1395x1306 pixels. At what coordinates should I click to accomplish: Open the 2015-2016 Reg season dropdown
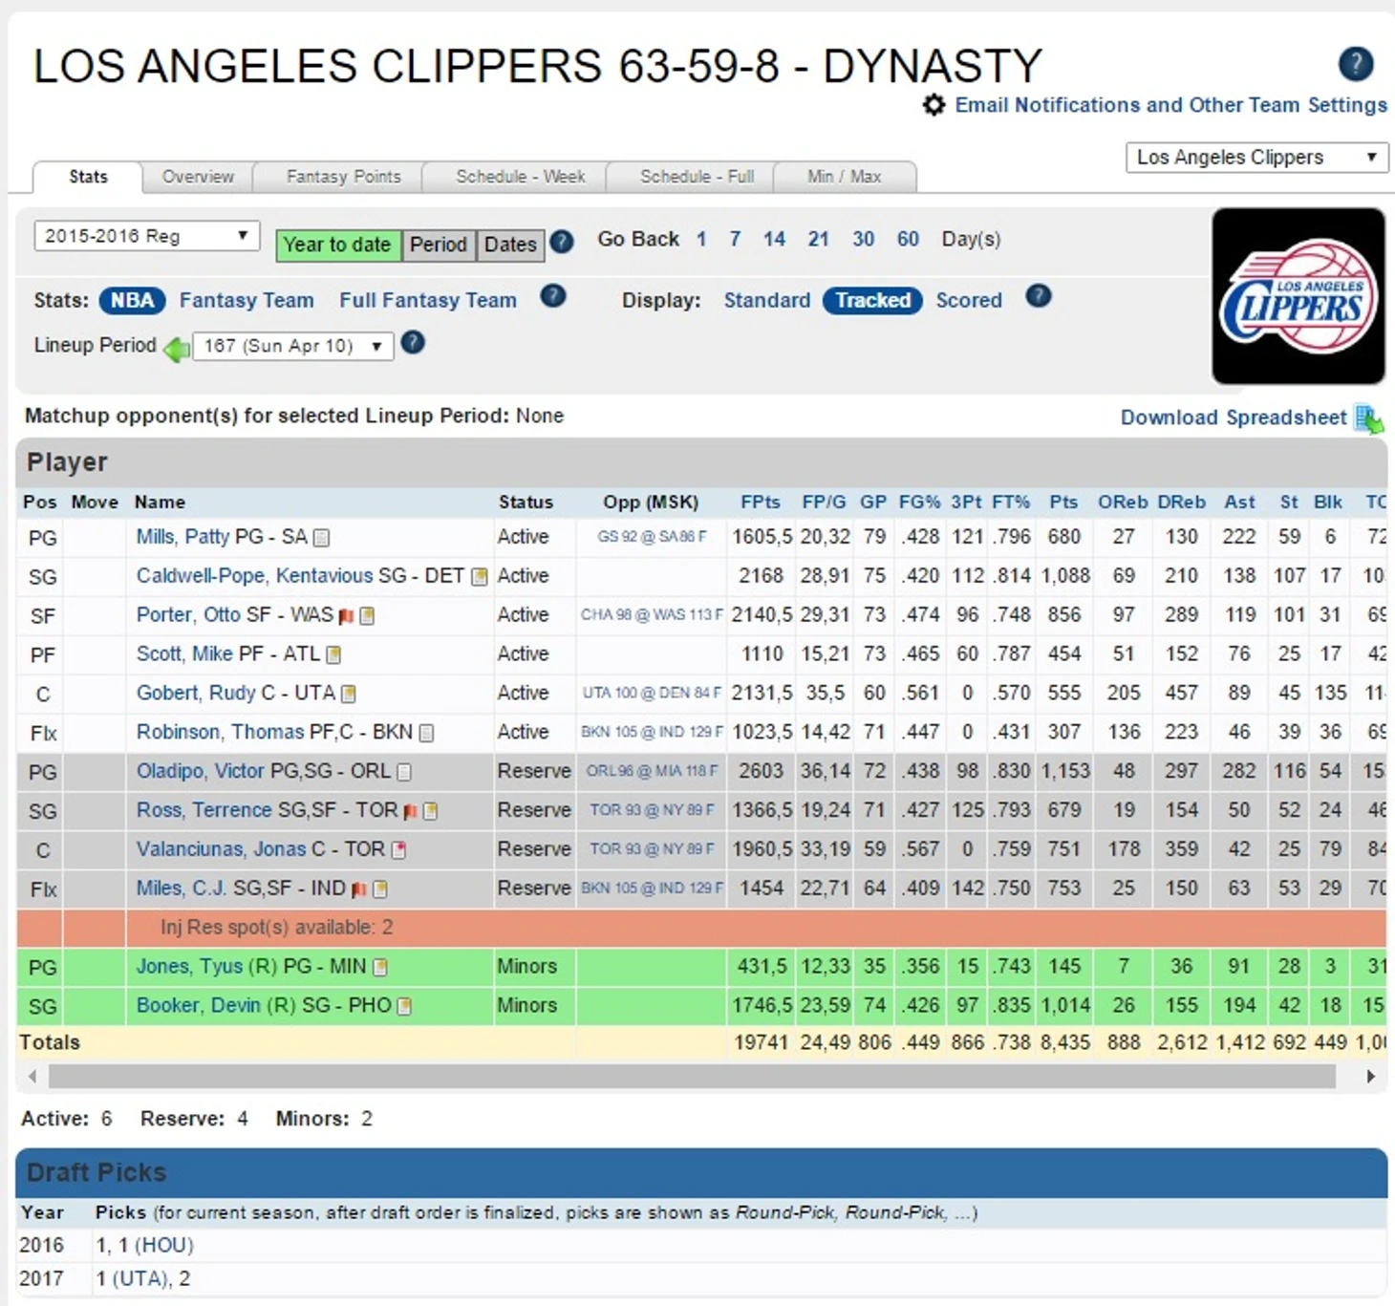pyautogui.click(x=147, y=236)
